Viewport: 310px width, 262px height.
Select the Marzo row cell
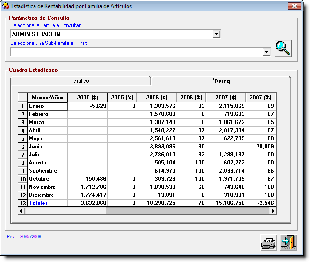[48, 122]
